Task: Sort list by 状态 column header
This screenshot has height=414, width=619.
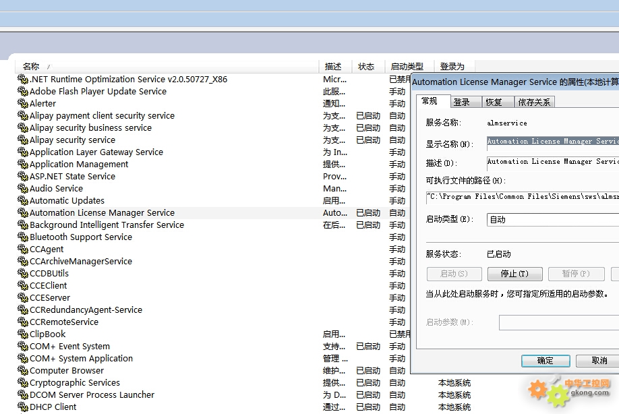Action: coord(368,66)
